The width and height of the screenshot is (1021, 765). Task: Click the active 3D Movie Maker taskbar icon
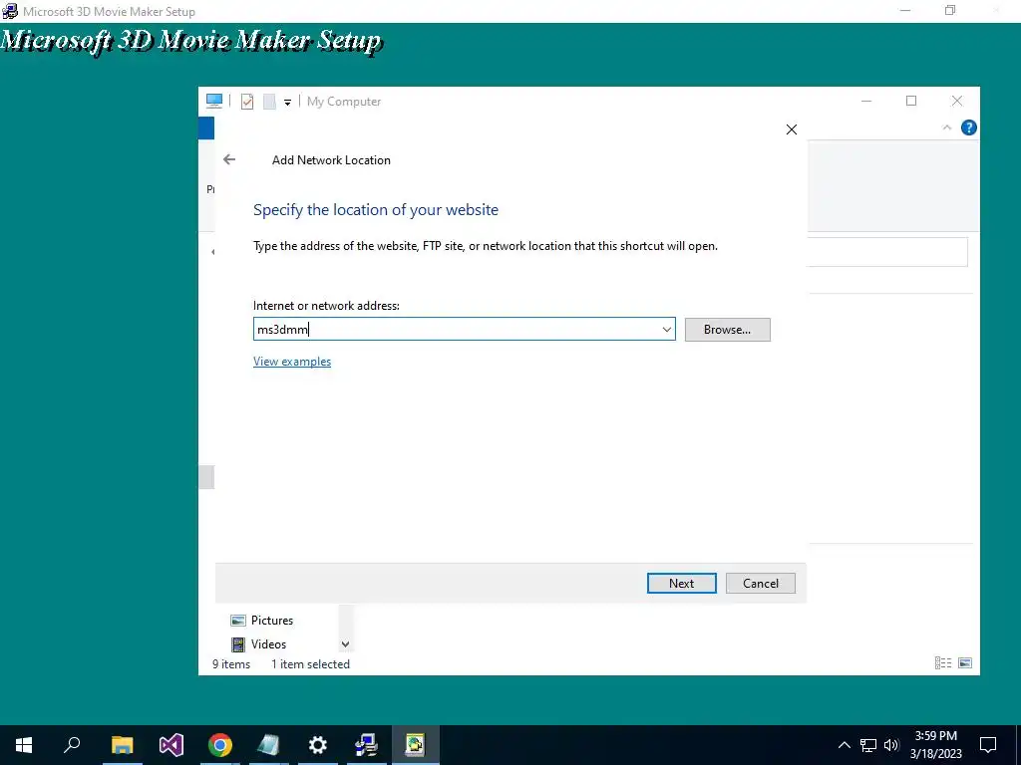[x=416, y=745]
